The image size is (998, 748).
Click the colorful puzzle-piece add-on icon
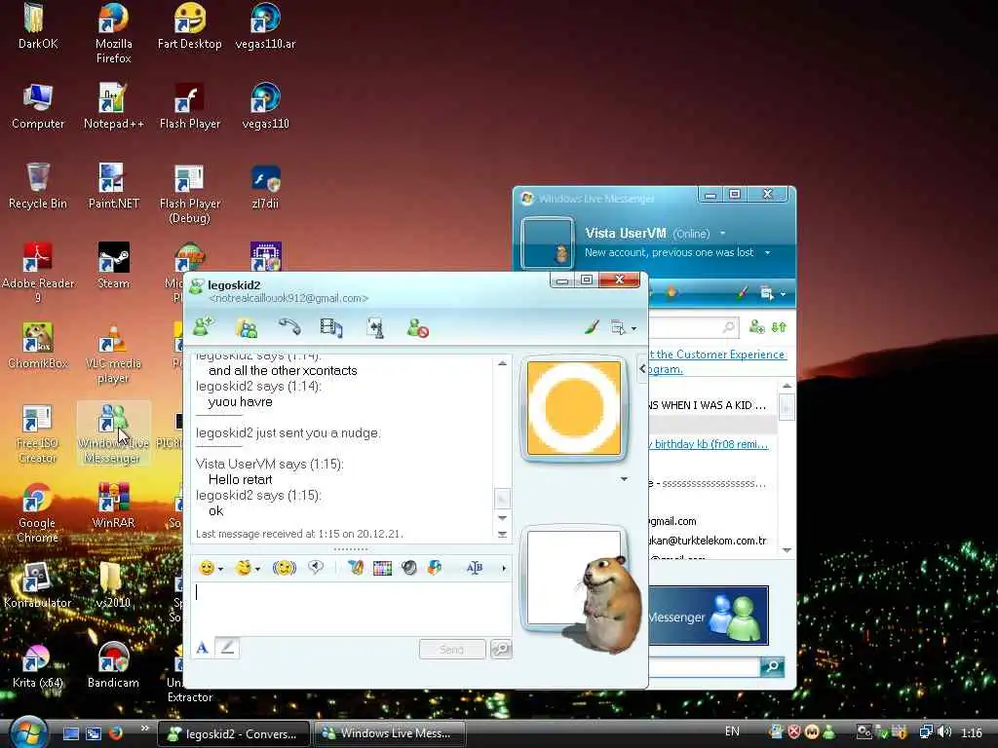(435, 568)
